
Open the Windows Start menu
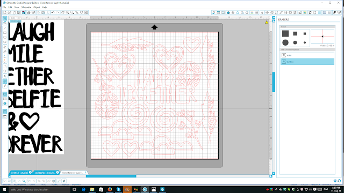(4, 189)
